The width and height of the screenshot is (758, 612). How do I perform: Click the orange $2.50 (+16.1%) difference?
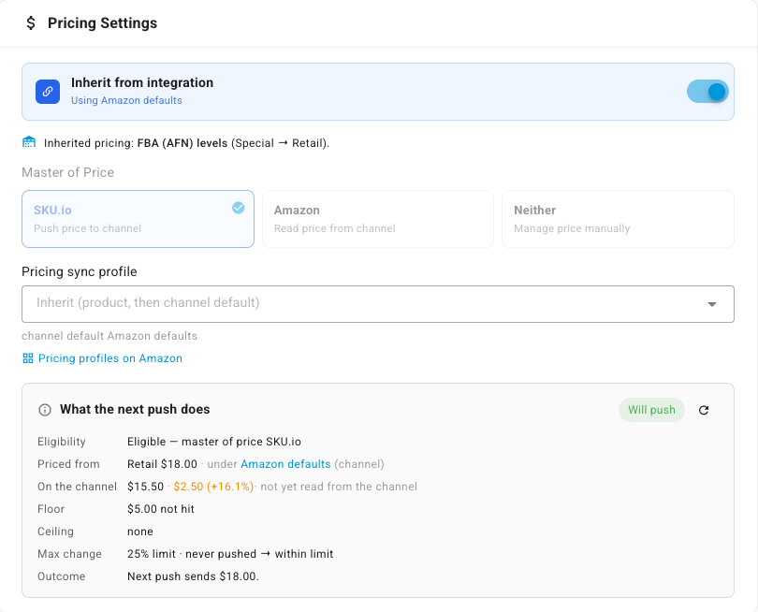[213, 487]
